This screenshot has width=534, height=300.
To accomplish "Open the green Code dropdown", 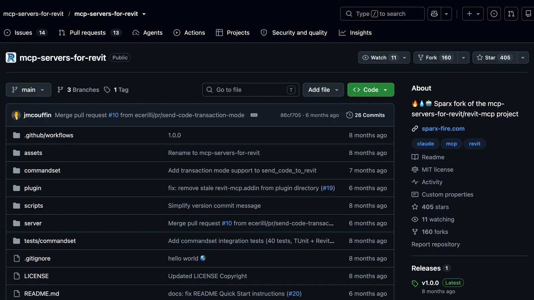I will 370,90.
